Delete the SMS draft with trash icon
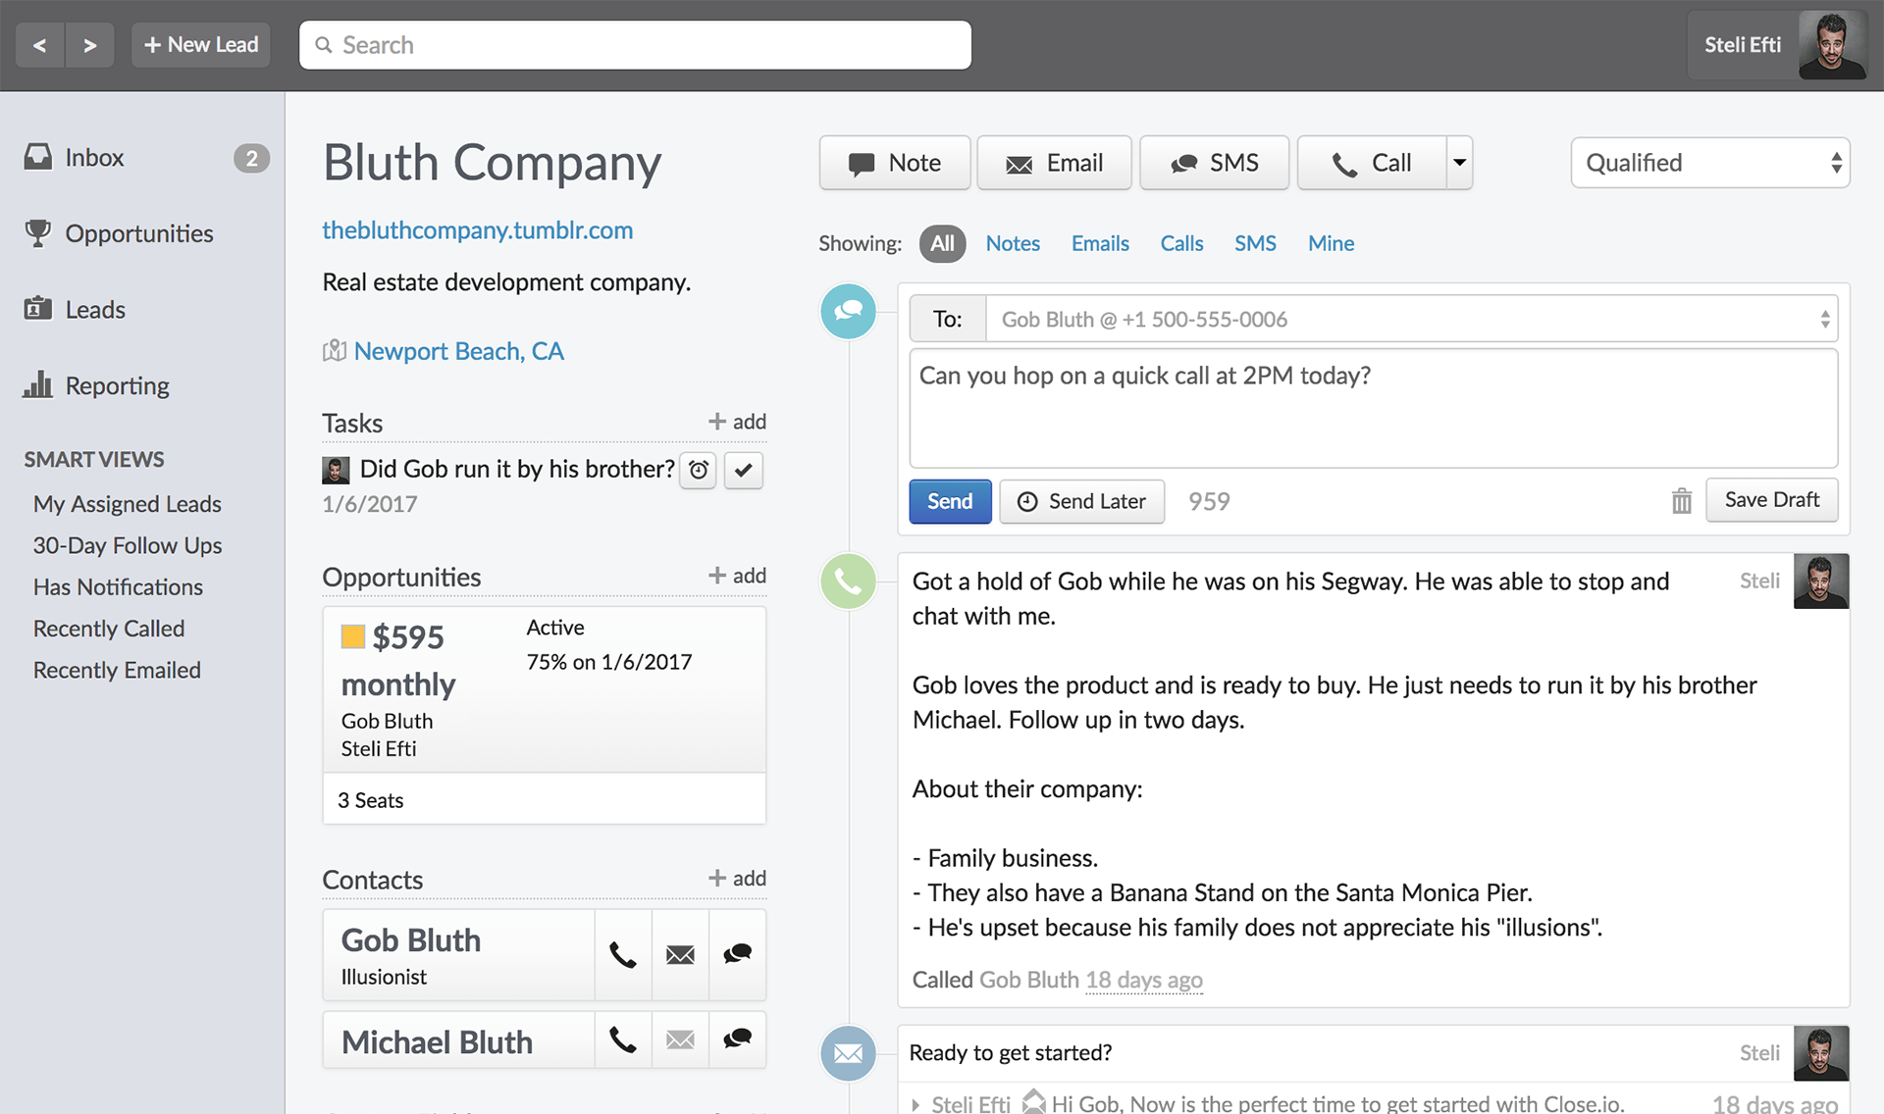Viewport: 1884px width, 1114px height. tap(1681, 501)
